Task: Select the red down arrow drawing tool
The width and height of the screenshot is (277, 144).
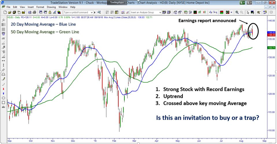Action: (3, 89)
